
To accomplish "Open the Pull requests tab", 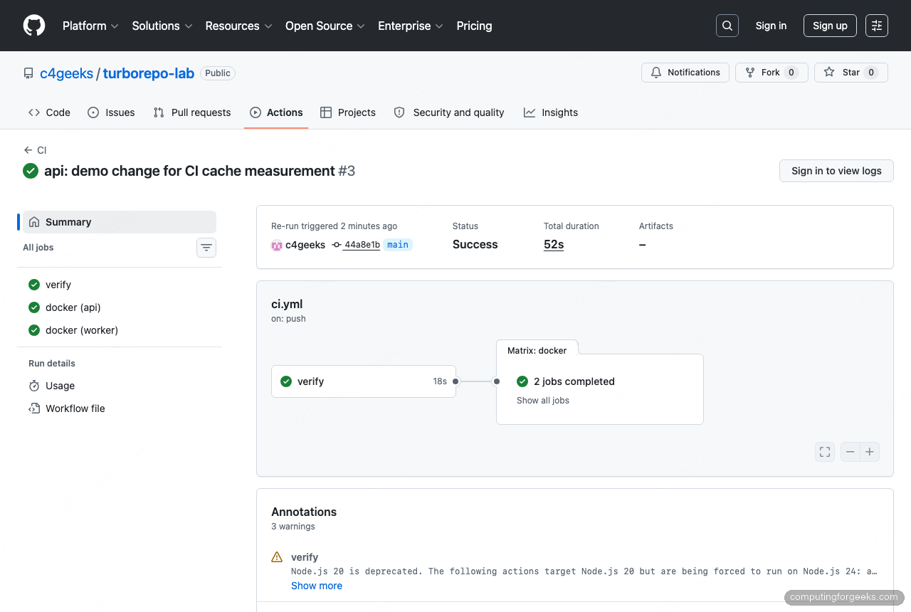I will click(192, 112).
